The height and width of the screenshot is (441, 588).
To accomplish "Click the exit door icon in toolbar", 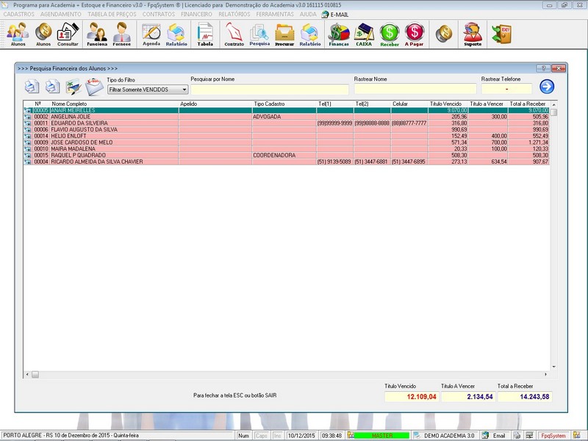I will (501, 34).
